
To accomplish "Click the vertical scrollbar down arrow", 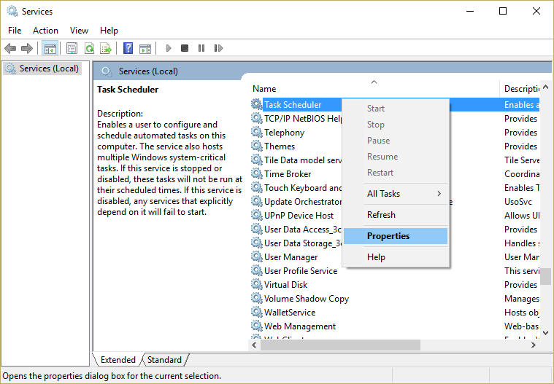I will coord(546,332).
